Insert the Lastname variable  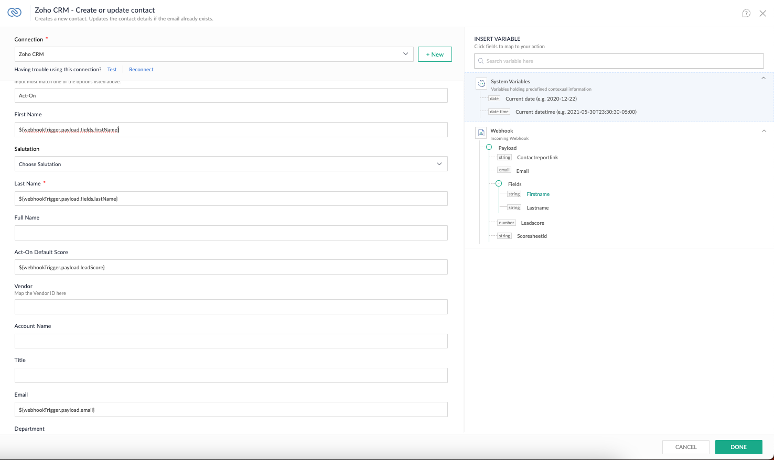point(537,207)
